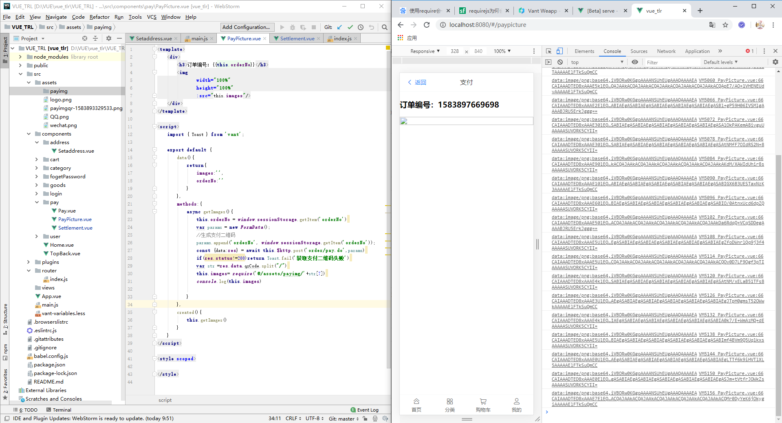Open Git history clock icon
This screenshot has height=423, width=782.
(361, 27)
